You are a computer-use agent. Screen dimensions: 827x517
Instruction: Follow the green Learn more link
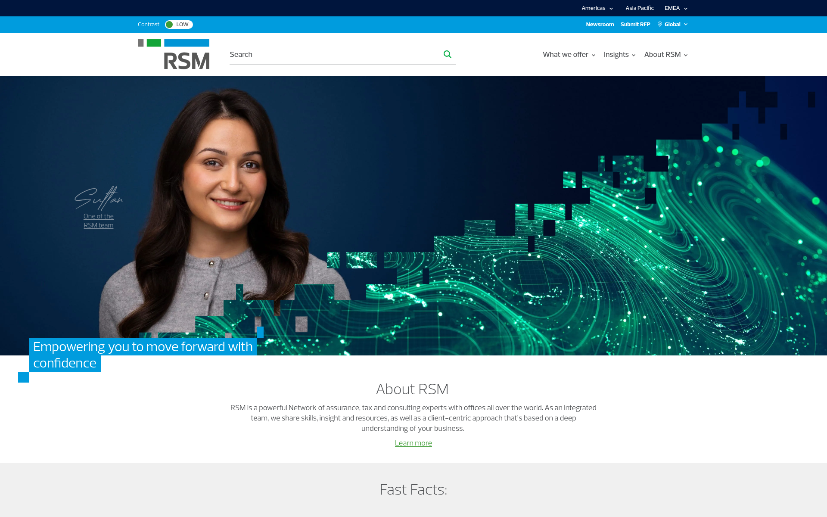(x=413, y=443)
